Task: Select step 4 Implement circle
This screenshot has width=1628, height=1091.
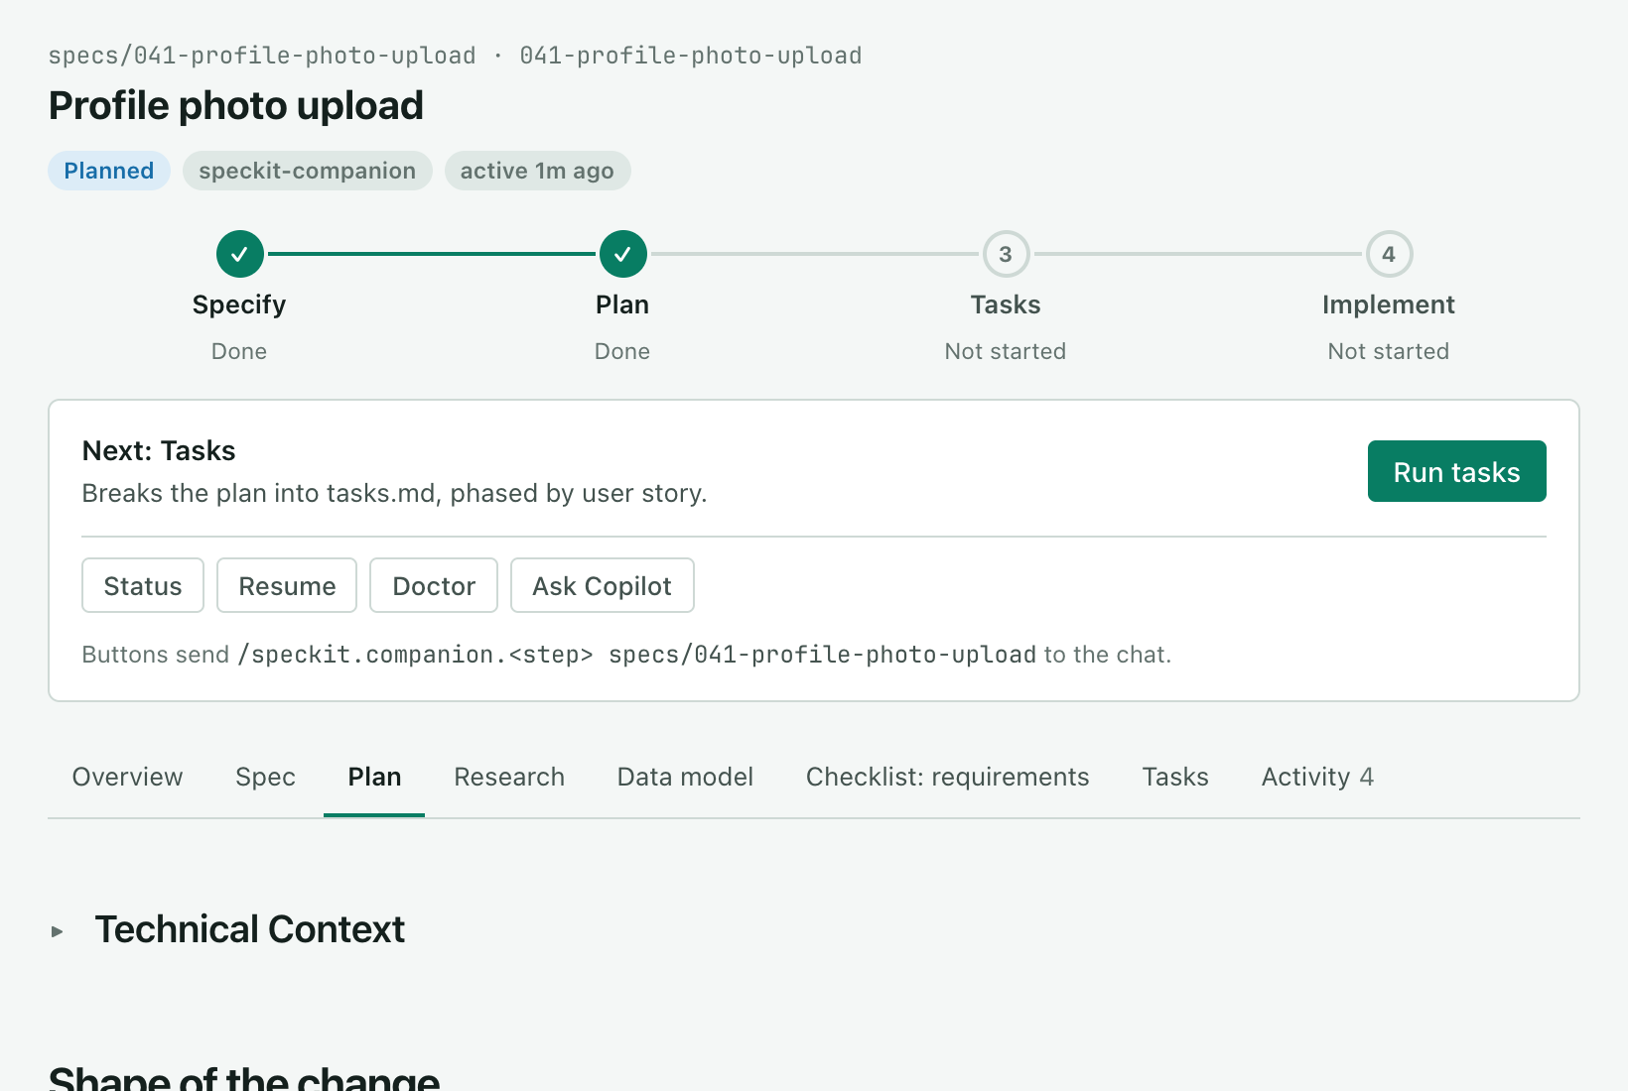Action: [x=1389, y=254]
